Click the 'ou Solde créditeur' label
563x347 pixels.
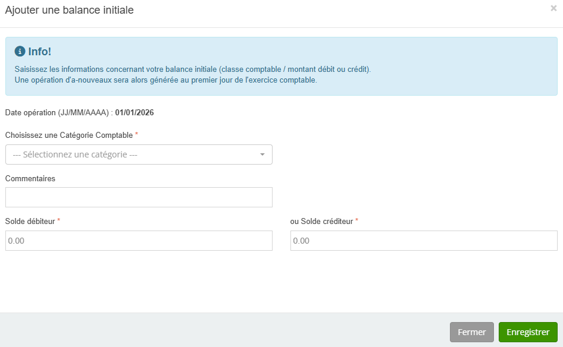click(321, 221)
